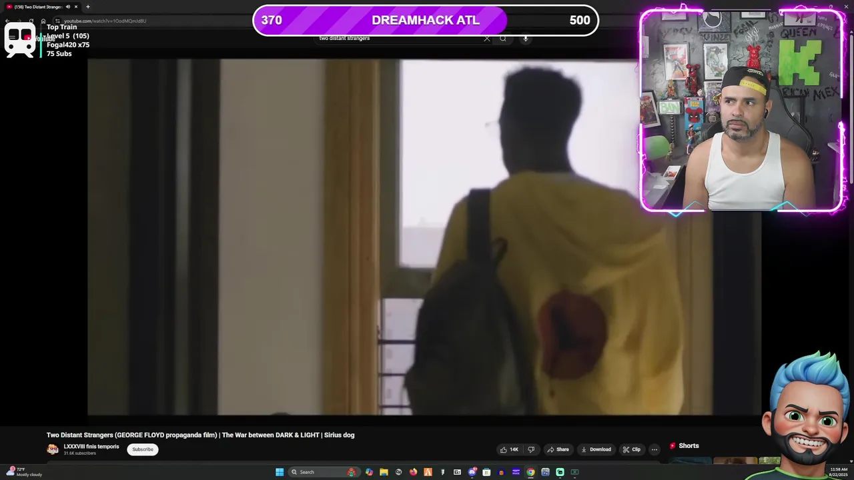Open Amazon Music from the taskbar

point(516,472)
